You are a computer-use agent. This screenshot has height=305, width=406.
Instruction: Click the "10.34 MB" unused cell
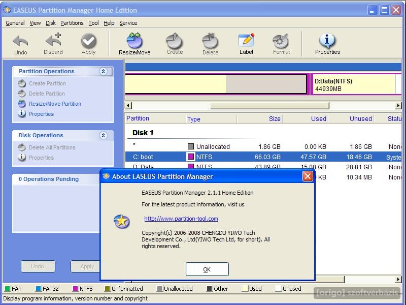coord(359,177)
